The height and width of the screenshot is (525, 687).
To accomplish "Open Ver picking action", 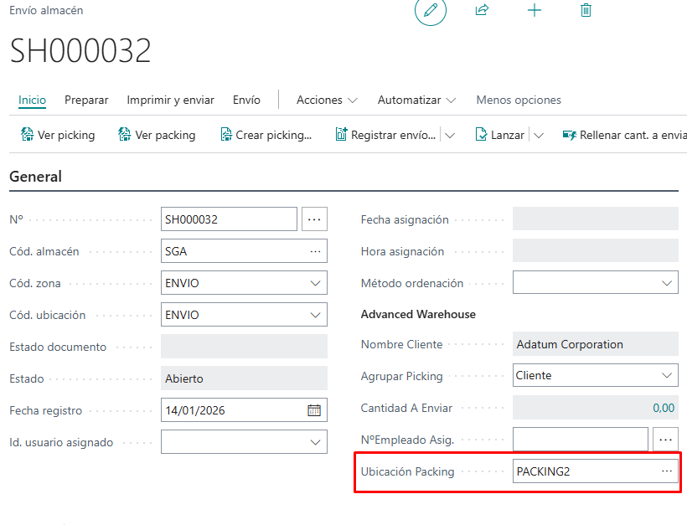I will coord(58,135).
